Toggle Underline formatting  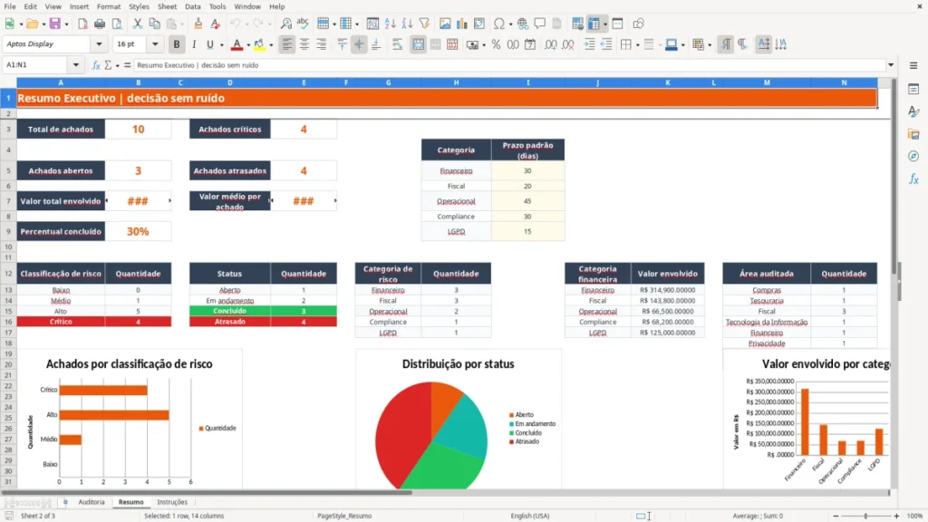point(209,44)
